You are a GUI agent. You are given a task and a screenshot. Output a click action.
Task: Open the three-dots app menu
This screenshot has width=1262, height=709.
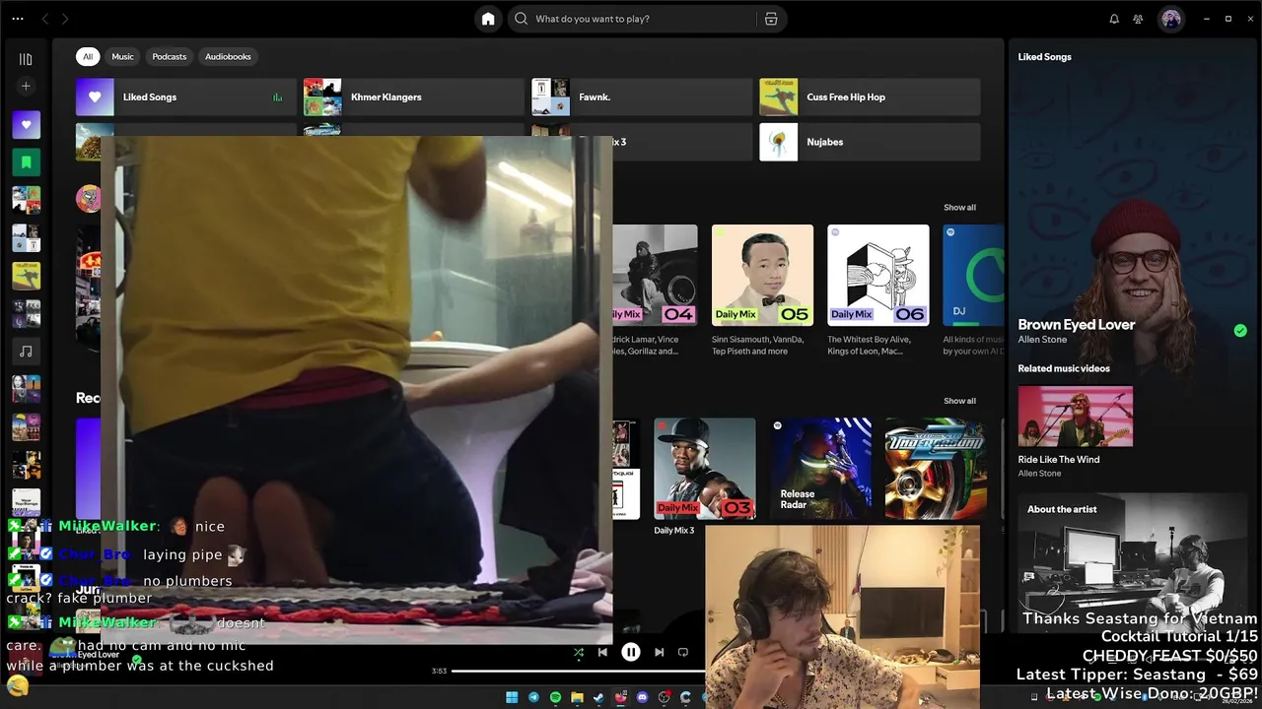(x=18, y=19)
